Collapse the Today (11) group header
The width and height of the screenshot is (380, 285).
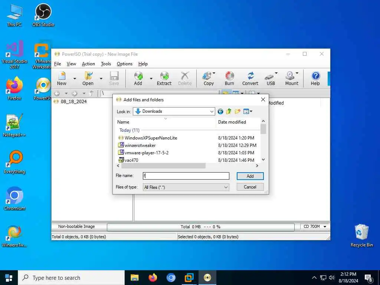pos(130,130)
